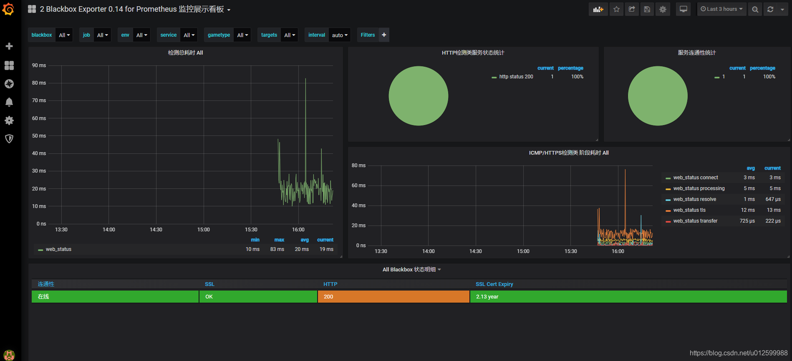Open the Configuration gear in sidebar
The width and height of the screenshot is (792, 361).
(x=9, y=120)
